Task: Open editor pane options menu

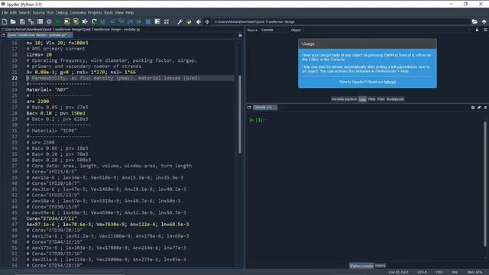Action: point(241,35)
